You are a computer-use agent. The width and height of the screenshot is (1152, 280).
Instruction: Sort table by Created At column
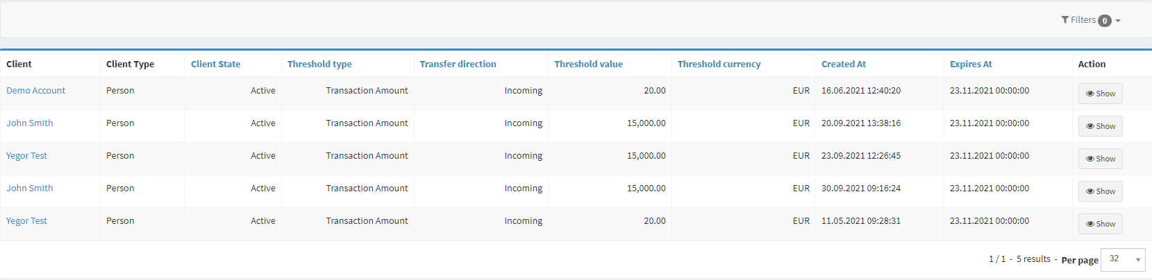click(x=844, y=64)
